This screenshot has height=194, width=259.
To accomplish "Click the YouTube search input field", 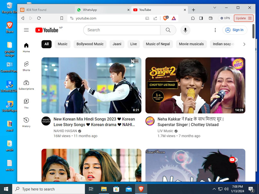I will click(x=122, y=30).
